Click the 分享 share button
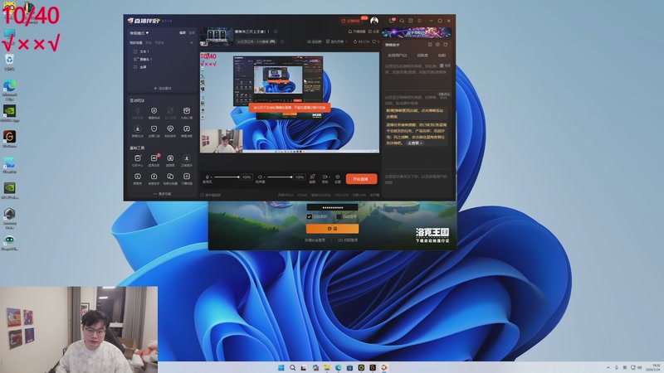Image resolution: width=664 pixels, height=373 pixels. (373, 31)
